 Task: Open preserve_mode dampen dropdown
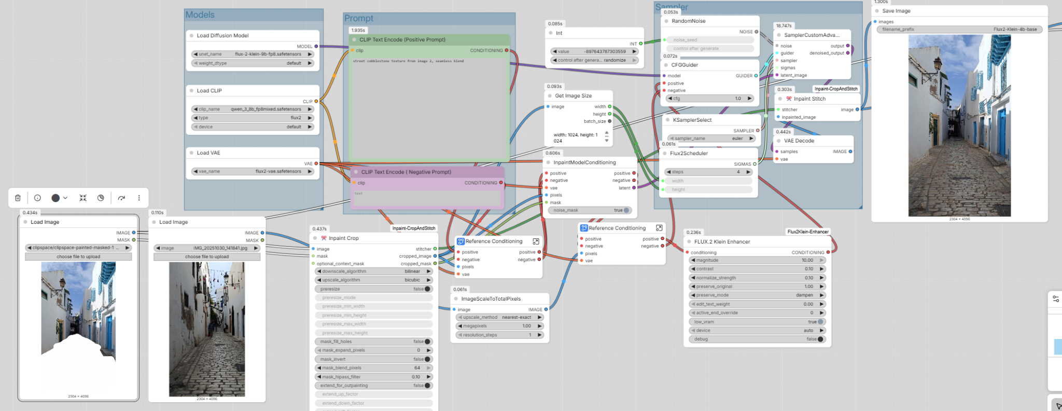757,295
